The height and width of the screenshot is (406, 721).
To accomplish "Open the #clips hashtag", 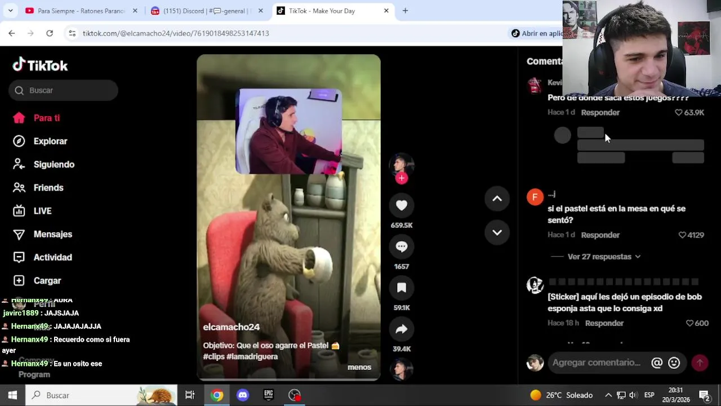I will (x=213, y=356).
